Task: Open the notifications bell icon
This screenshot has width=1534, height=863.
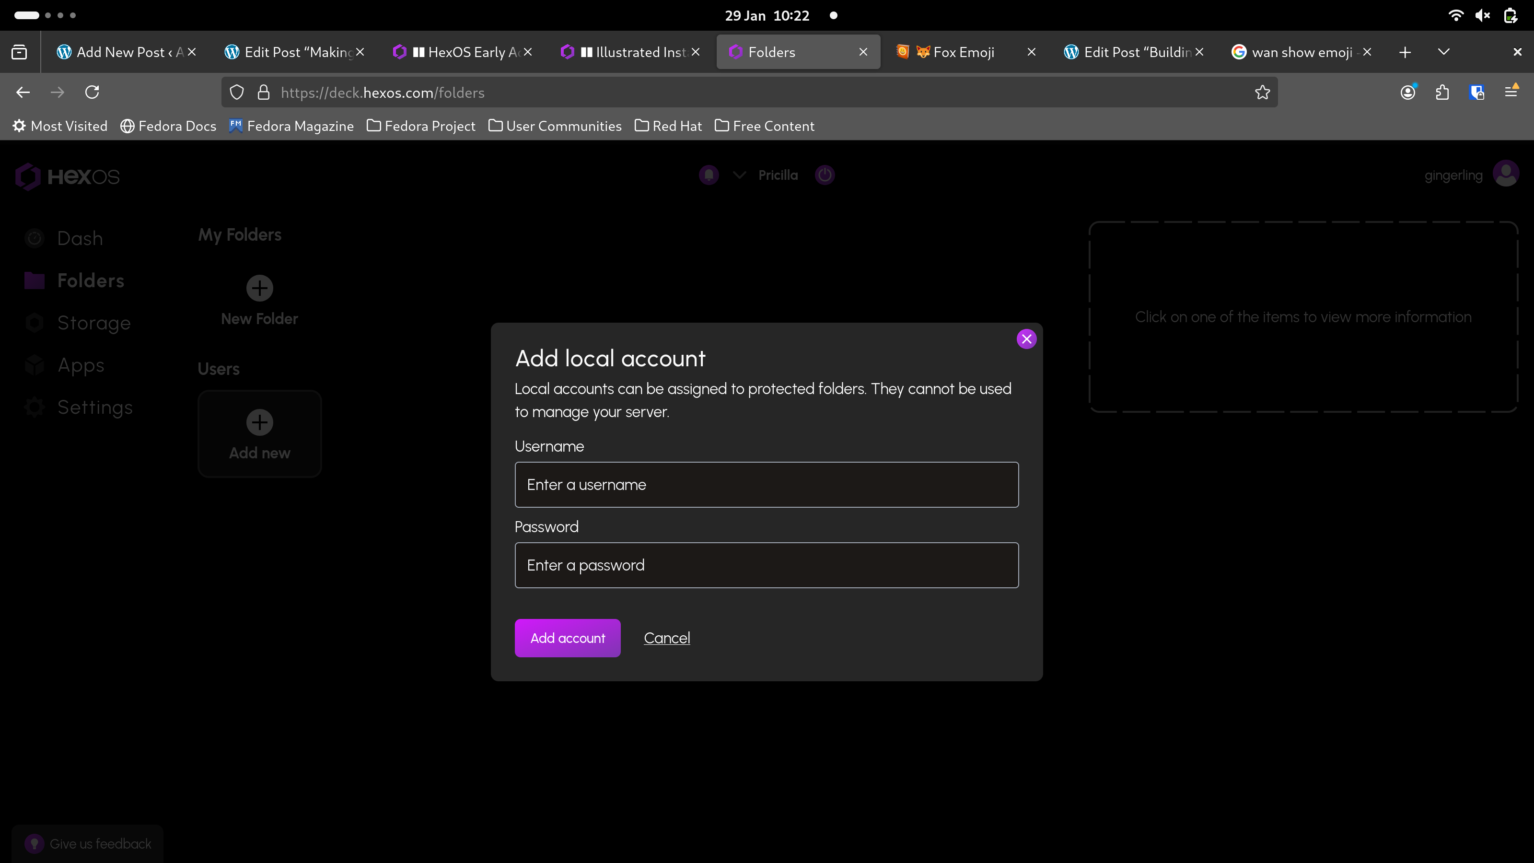Action: (709, 175)
